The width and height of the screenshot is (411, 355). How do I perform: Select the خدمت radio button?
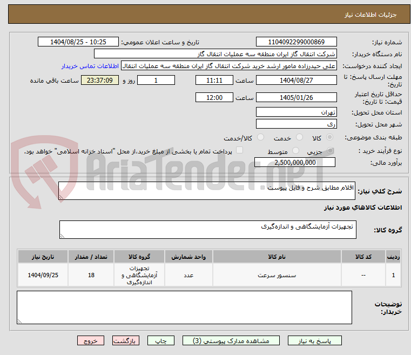pos(299,137)
